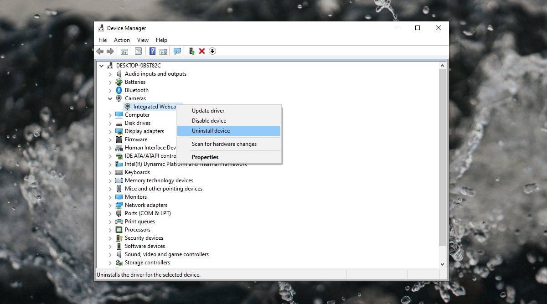
Task: Choose Scan for hardware changes in context menu
Action: [x=229, y=144]
